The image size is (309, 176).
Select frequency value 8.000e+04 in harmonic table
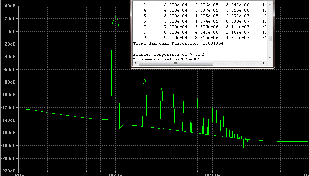click(176, 32)
